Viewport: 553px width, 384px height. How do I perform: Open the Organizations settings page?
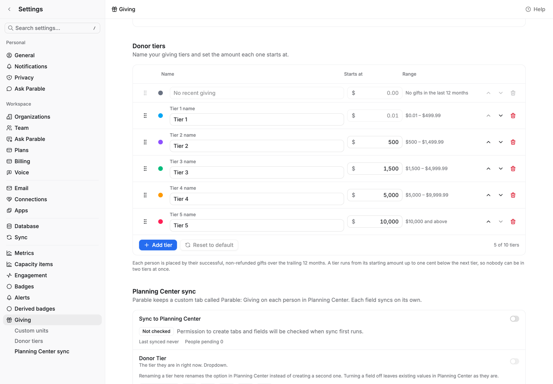tap(52, 117)
